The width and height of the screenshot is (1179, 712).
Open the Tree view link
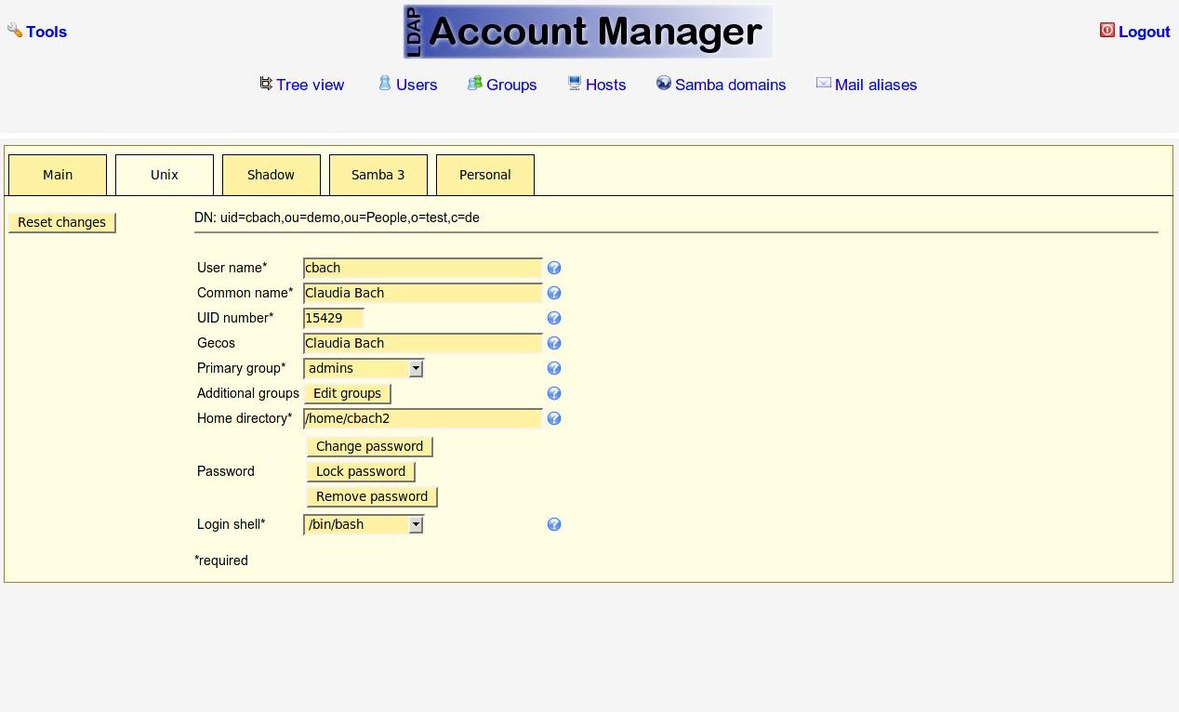point(310,85)
